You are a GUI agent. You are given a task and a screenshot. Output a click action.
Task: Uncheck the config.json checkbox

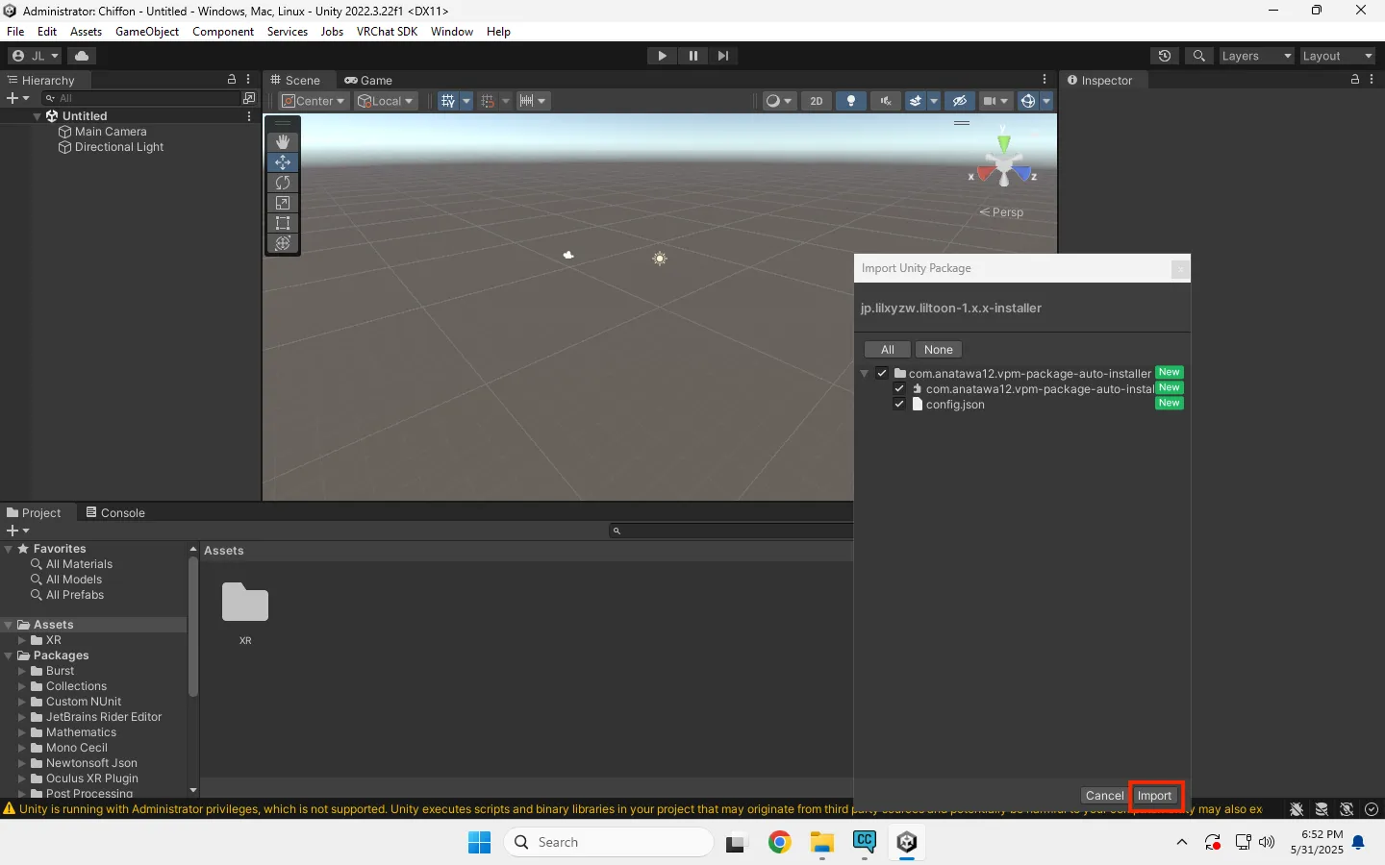click(x=899, y=405)
